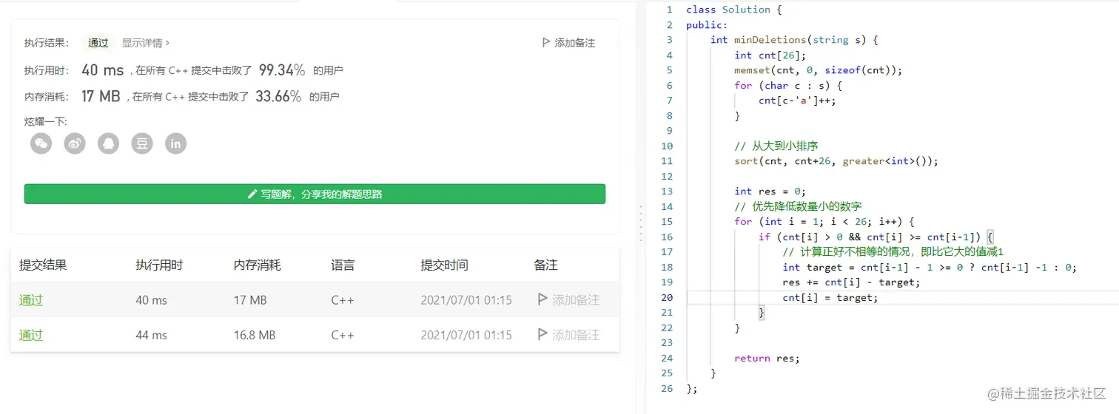The width and height of the screenshot is (1119, 414).
Task: Open 显示详情 to expand result details
Action: tap(146, 43)
